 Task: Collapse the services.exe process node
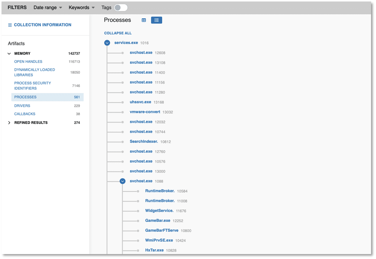point(107,43)
